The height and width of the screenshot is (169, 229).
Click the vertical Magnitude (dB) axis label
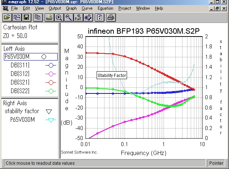(67, 87)
